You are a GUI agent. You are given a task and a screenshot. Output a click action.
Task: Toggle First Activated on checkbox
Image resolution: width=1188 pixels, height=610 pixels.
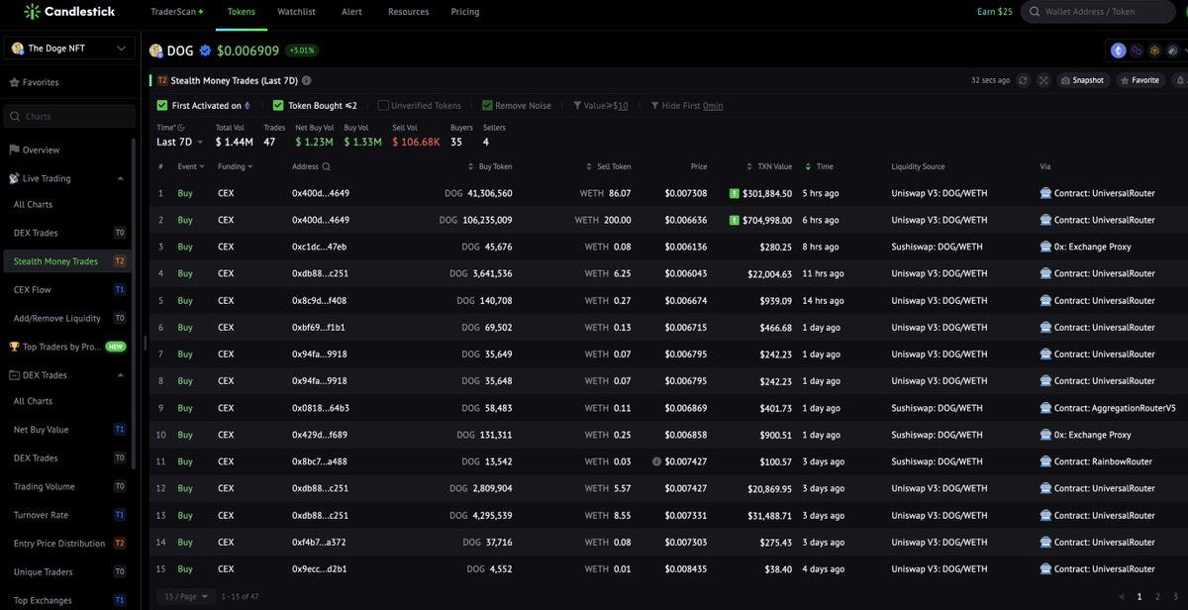pyautogui.click(x=162, y=105)
